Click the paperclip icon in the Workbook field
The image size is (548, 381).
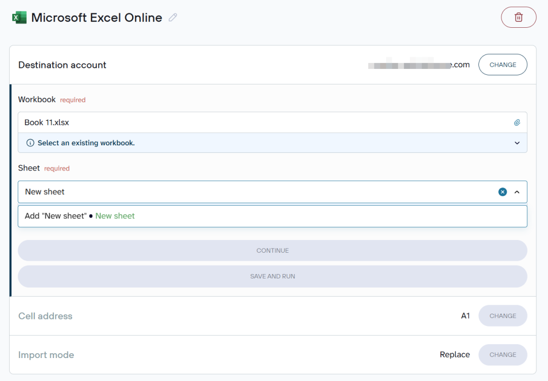pos(517,122)
